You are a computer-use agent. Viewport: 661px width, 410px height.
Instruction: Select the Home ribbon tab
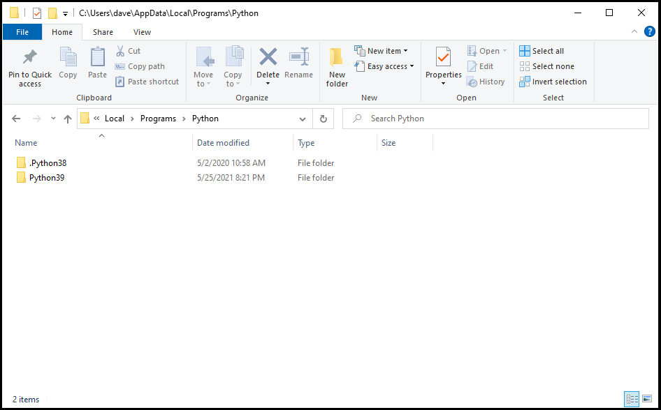coord(62,32)
